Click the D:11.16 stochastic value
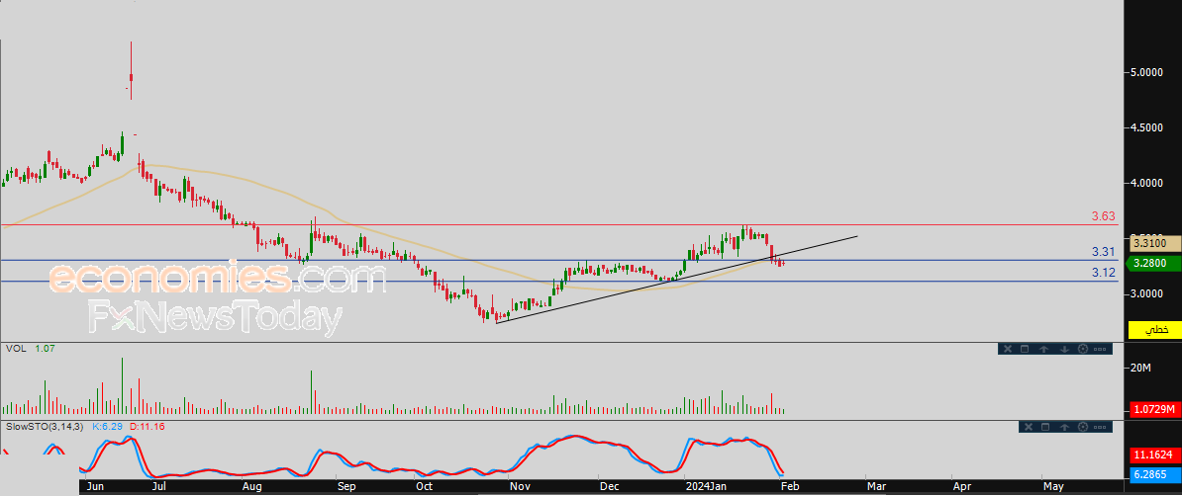The image size is (1182, 496). point(147,427)
